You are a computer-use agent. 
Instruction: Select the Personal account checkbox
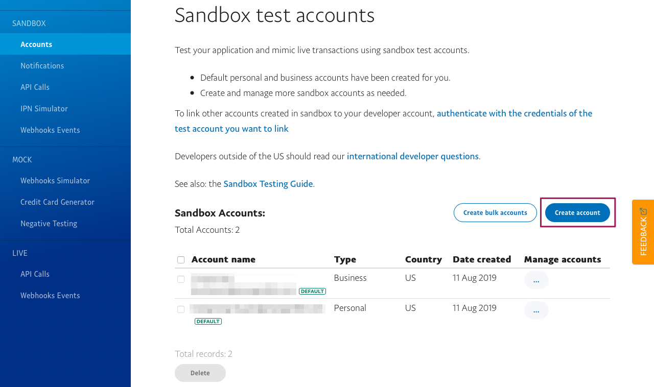[x=181, y=309]
